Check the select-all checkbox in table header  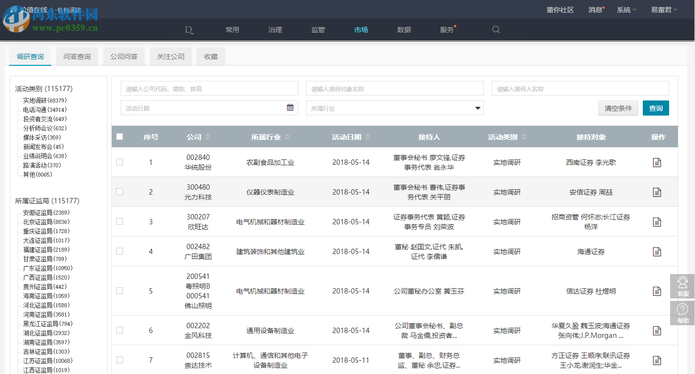(120, 137)
